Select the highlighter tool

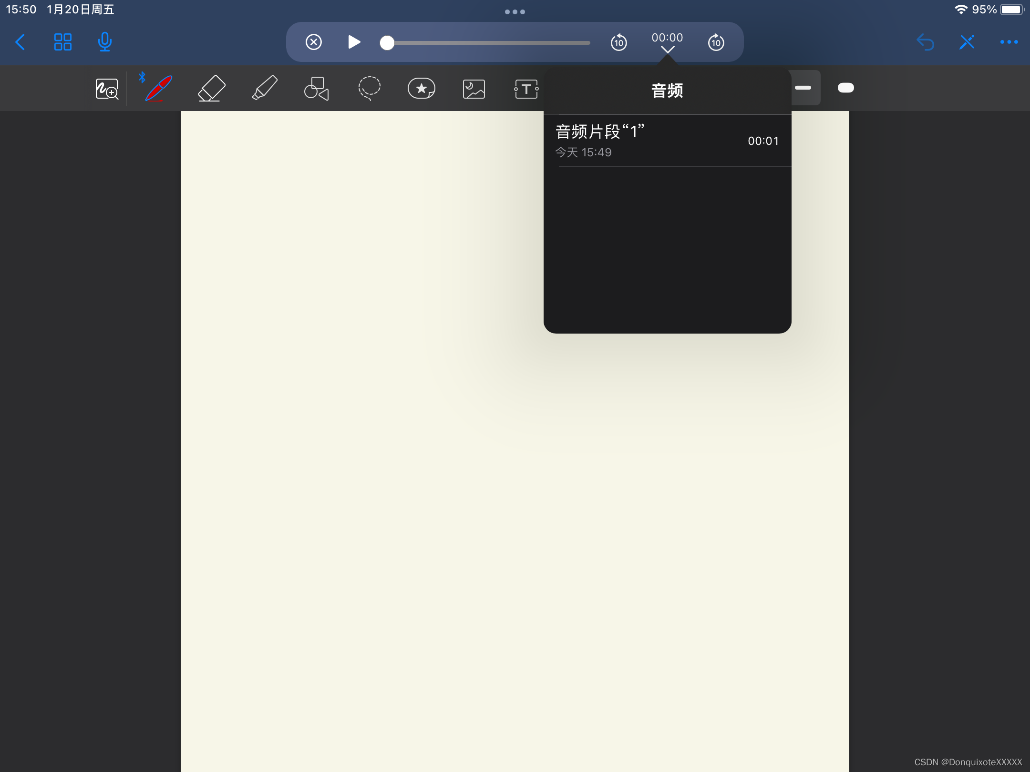pyautogui.click(x=265, y=88)
